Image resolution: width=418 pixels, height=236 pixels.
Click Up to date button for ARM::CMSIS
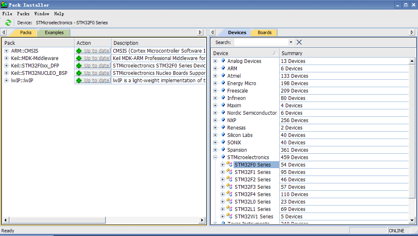pyautogui.click(x=93, y=51)
